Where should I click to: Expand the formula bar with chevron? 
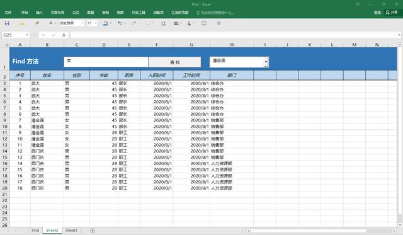(x=399, y=35)
